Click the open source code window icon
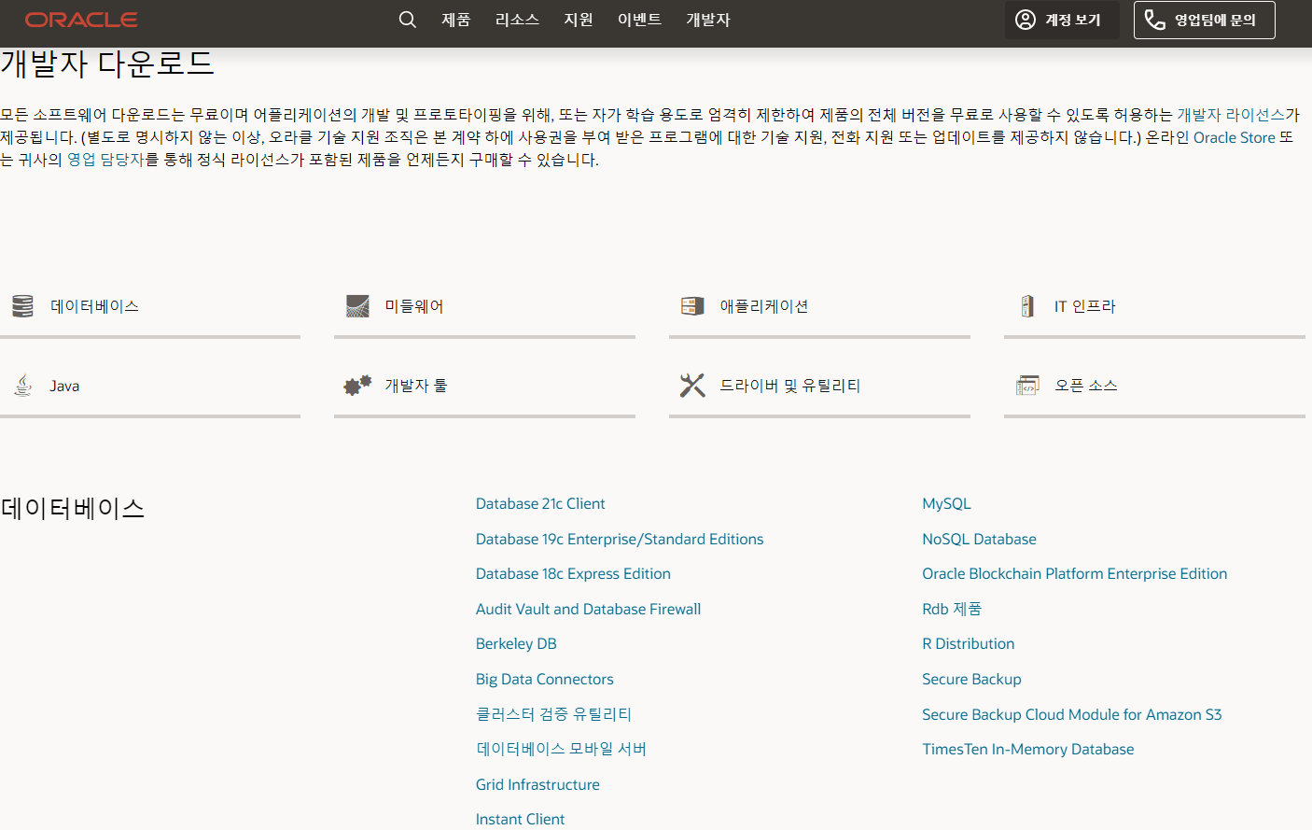This screenshot has width=1312, height=830. point(1027,386)
